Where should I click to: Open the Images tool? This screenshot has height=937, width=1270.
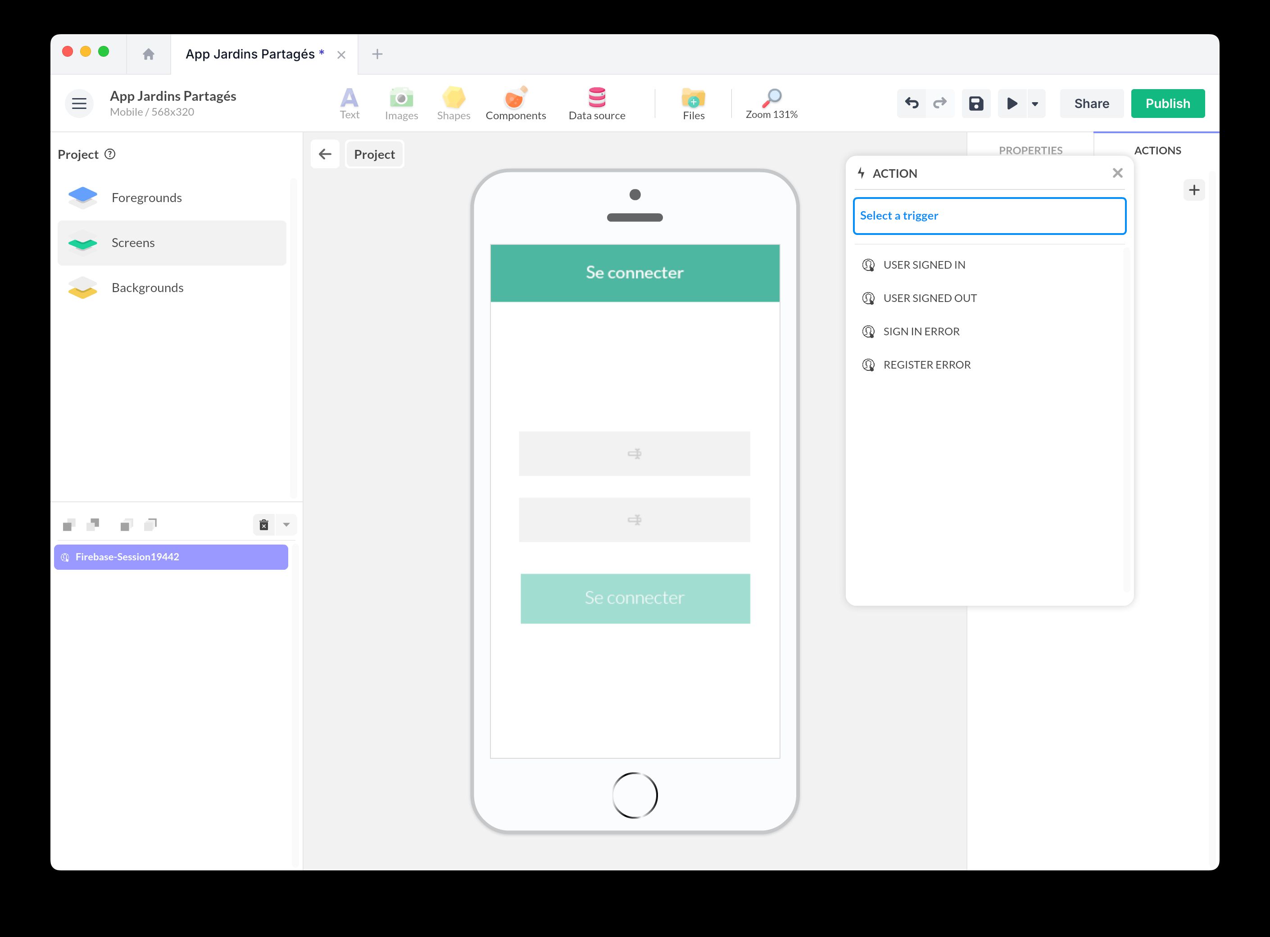pos(401,103)
